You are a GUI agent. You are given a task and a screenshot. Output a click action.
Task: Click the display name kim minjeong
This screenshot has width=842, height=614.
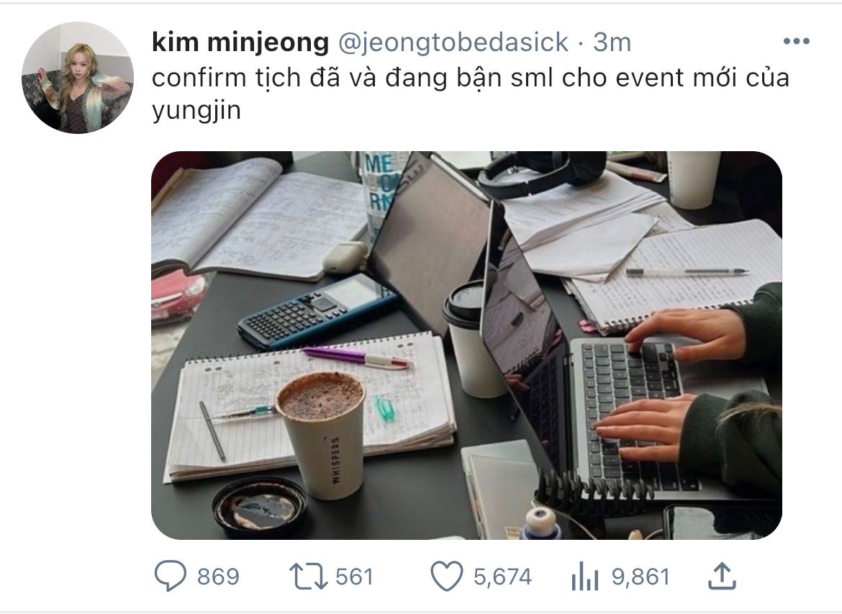(240, 42)
